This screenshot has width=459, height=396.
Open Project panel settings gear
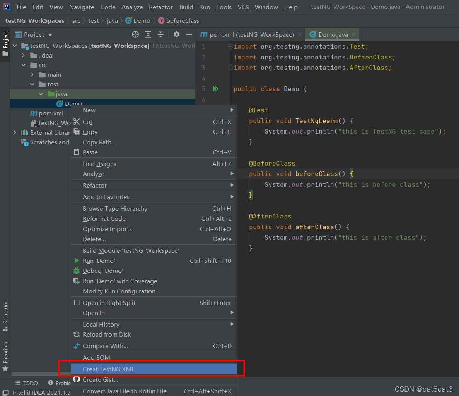coord(176,34)
